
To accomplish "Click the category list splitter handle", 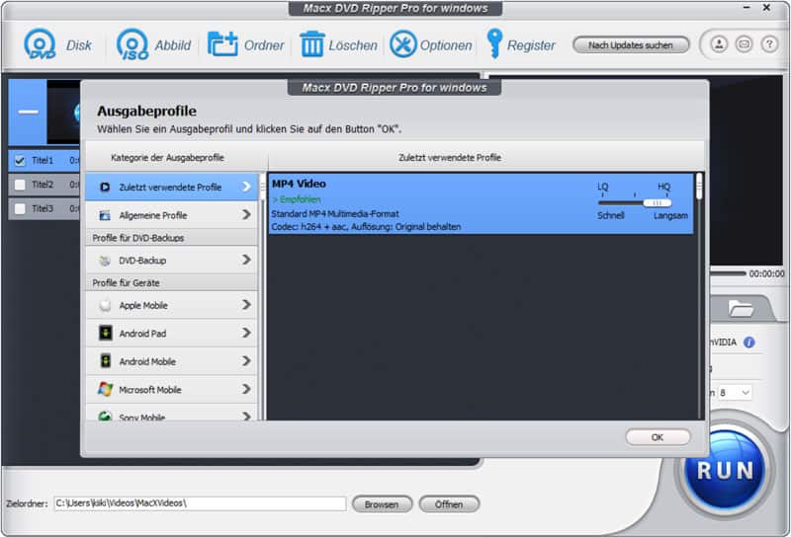I will pyautogui.click(x=262, y=188).
